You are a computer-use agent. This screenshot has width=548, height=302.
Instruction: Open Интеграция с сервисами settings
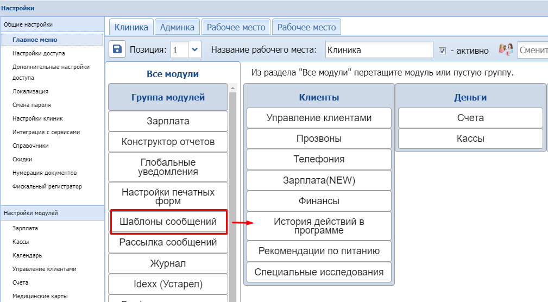(46, 132)
